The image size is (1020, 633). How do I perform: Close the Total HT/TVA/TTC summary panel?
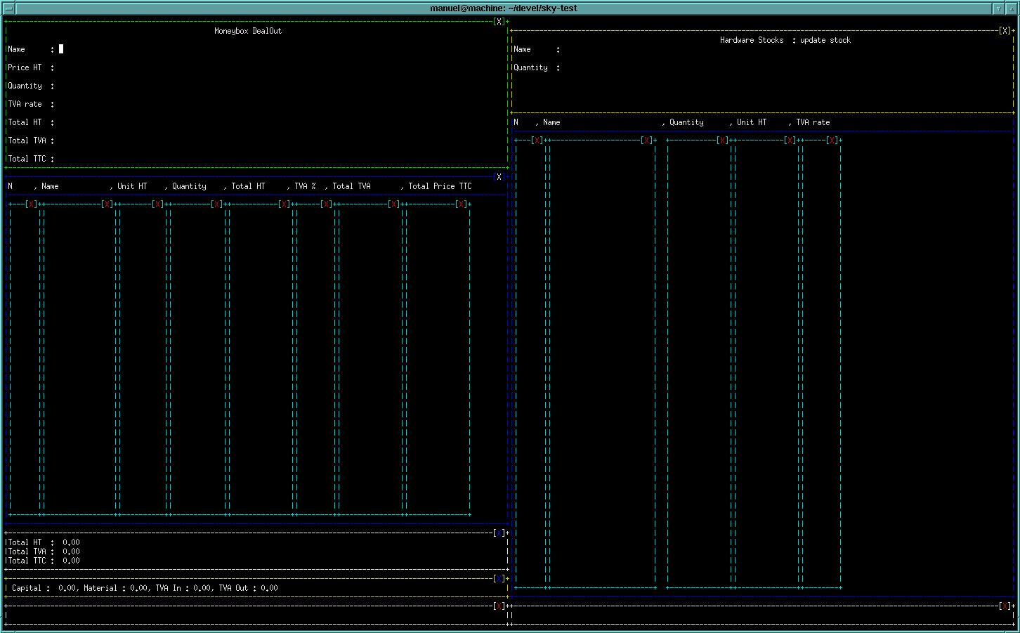[499, 533]
